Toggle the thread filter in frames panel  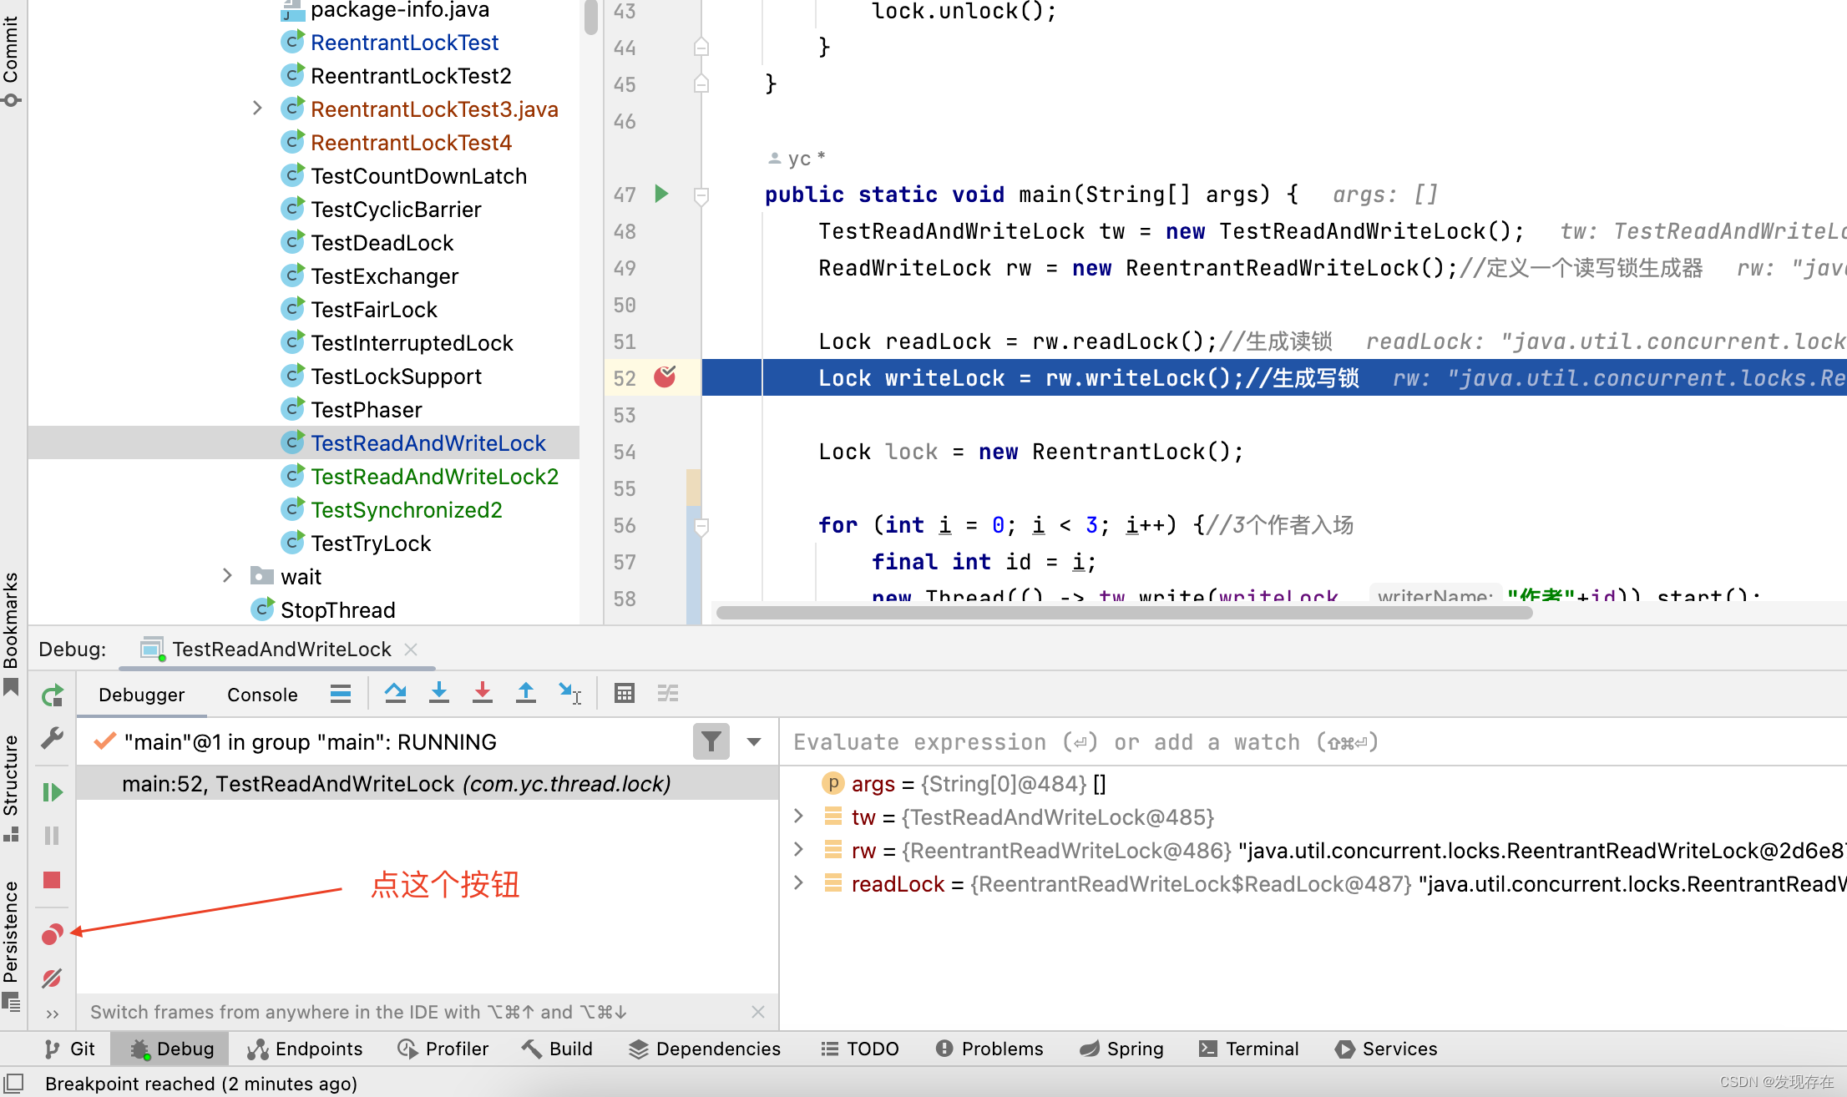[711, 741]
